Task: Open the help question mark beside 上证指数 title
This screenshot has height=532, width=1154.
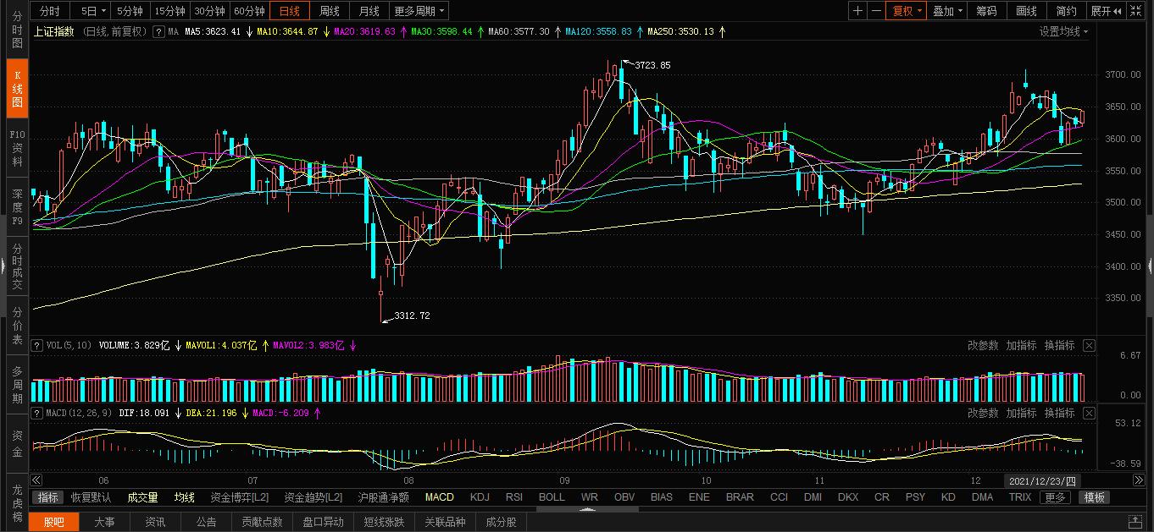Action: click(158, 31)
